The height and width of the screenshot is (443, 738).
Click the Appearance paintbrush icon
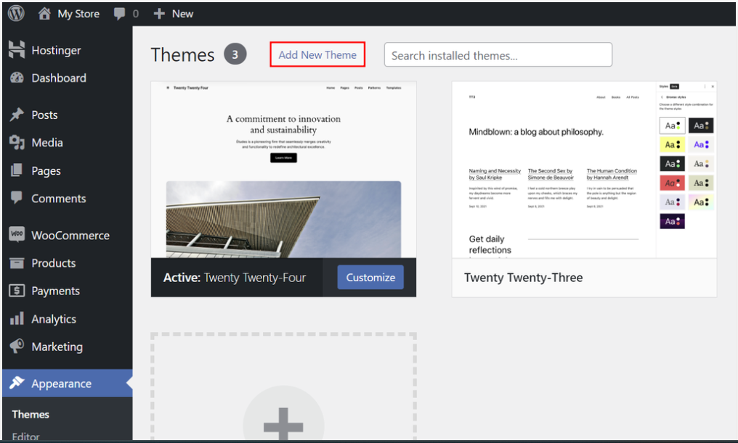point(17,383)
